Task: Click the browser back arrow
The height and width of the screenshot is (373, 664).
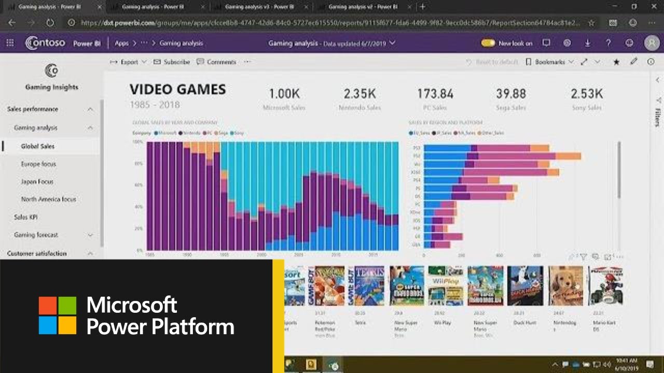Action: tap(12, 23)
